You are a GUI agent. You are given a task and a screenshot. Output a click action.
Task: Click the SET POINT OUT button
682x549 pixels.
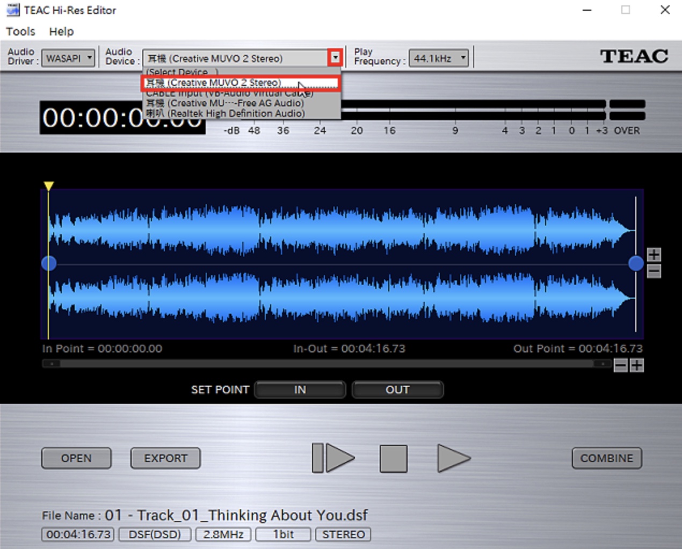point(397,389)
